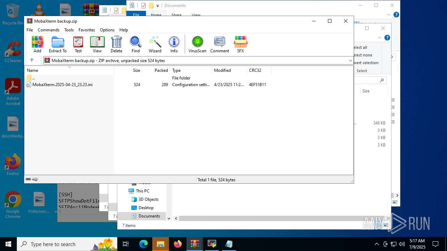Open File Explorer from the taskbar
The height and width of the screenshot is (251, 447).
click(x=161, y=244)
